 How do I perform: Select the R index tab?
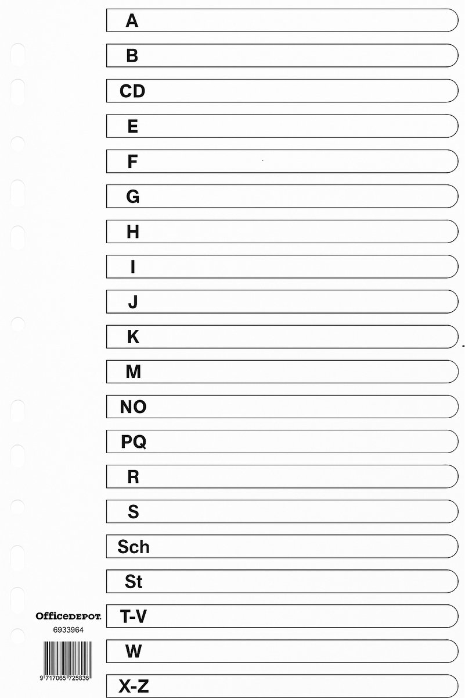[x=282, y=476]
